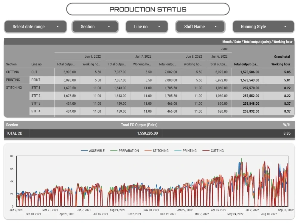Toggle the CUTTING legend entry
This screenshot has width=298, height=223.
tap(213, 150)
